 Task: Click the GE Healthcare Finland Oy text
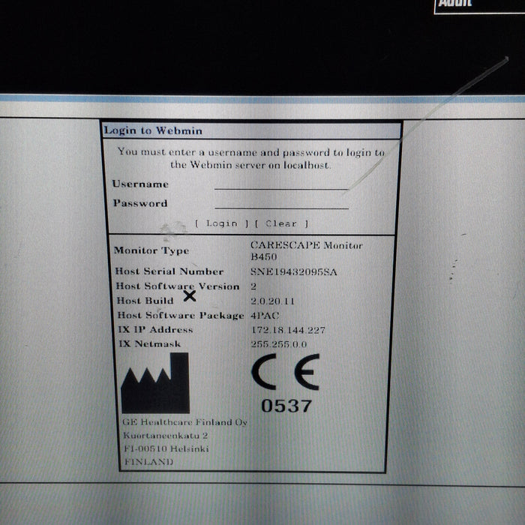(x=184, y=423)
